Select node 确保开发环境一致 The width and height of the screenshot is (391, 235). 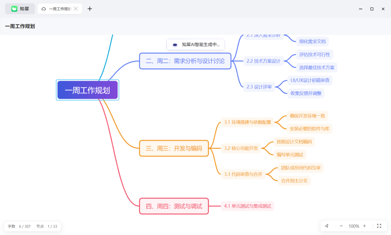click(307, 116)
